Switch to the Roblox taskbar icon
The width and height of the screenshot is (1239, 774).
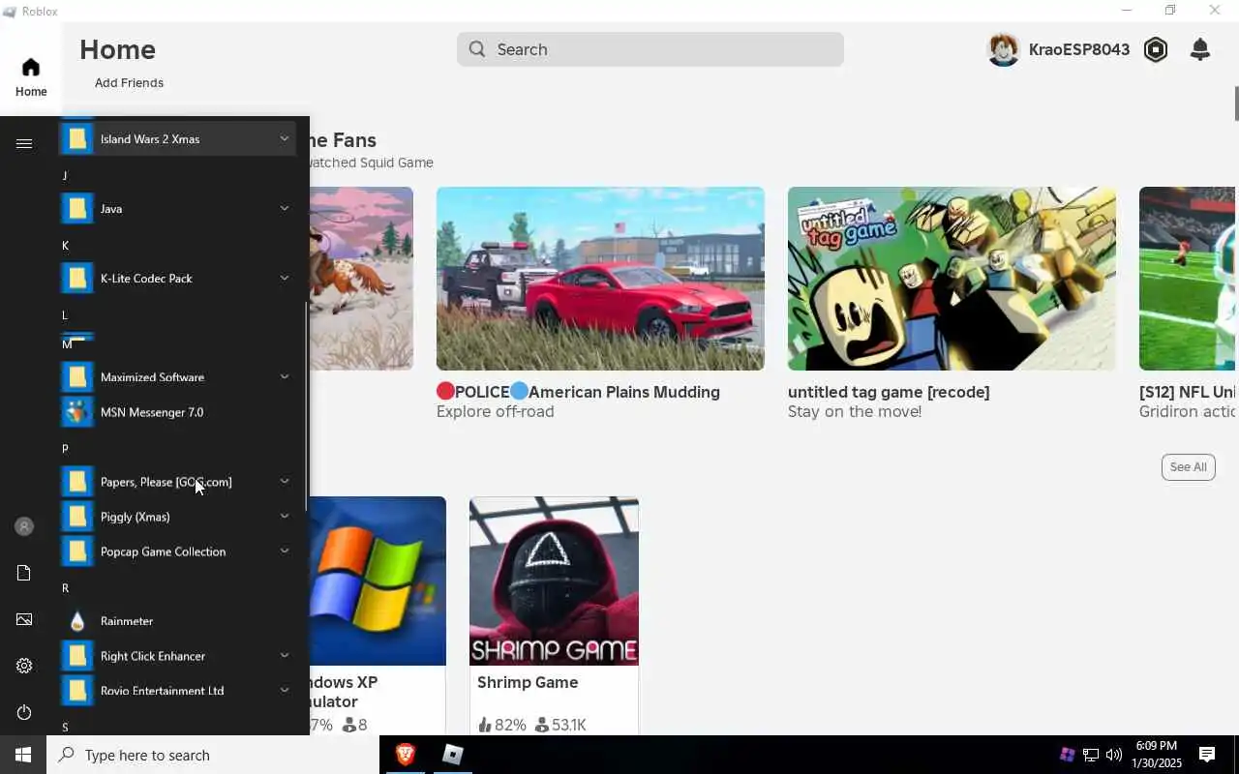pyautogui.click(x=452, y=755)
